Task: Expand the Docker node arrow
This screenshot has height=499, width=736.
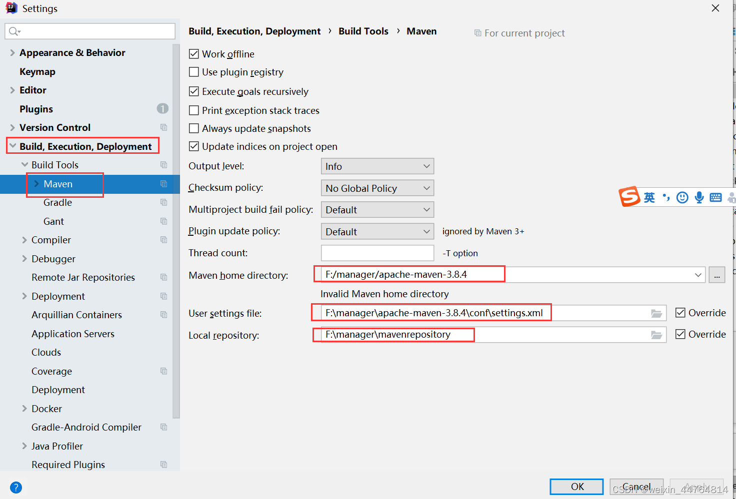Action: click(x=24, y=409)
